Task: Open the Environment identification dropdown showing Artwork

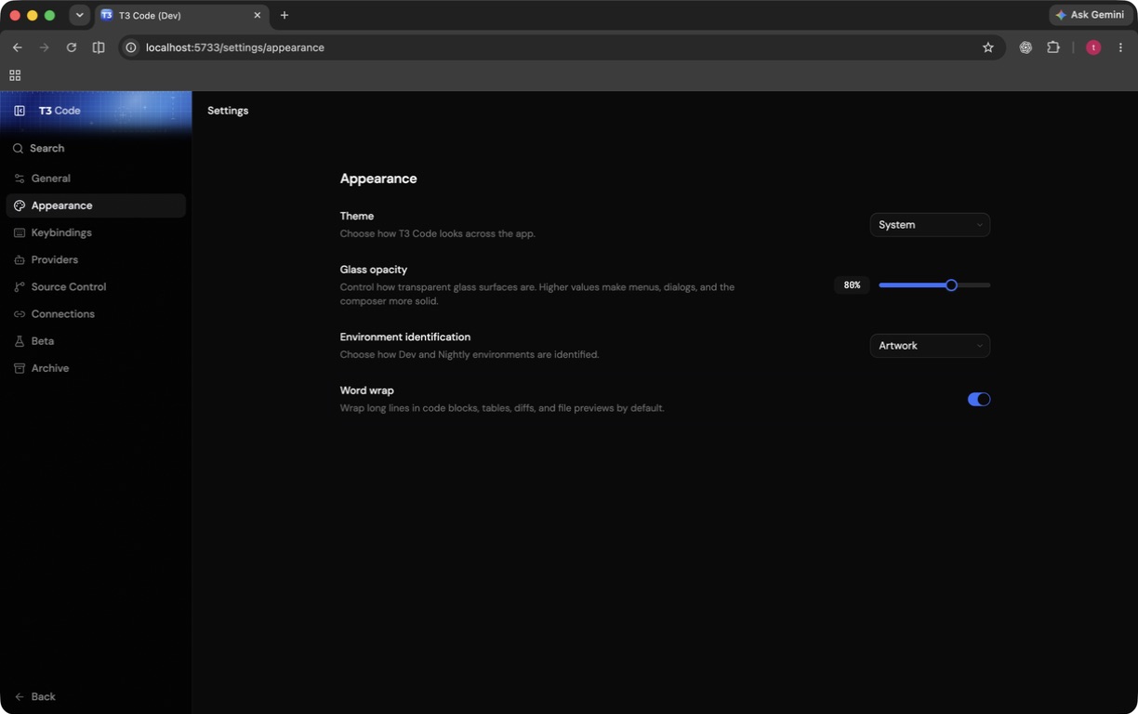Action: [930, 346]
